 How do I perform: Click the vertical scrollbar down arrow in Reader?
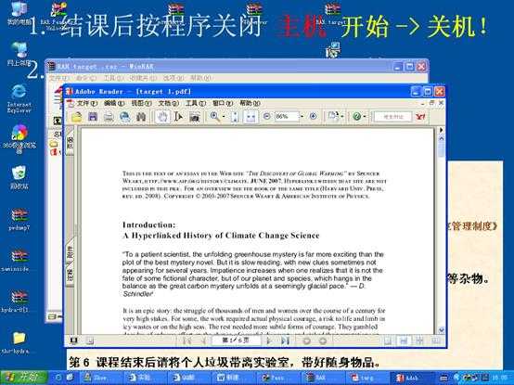pyautogui.click(x=442, y=329)
